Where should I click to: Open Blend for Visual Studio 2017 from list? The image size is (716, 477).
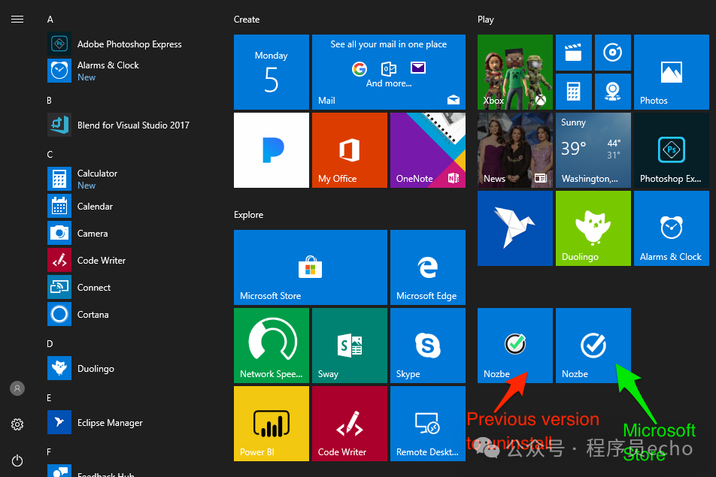pyautogui.click(x=132, y=125)
